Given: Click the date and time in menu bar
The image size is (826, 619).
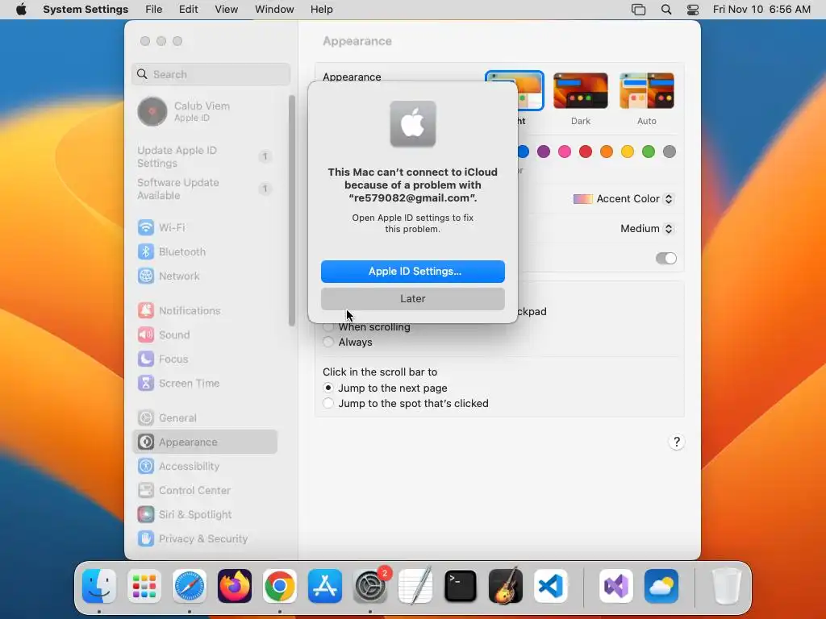Looking at the screenshot, I should 761,10.
